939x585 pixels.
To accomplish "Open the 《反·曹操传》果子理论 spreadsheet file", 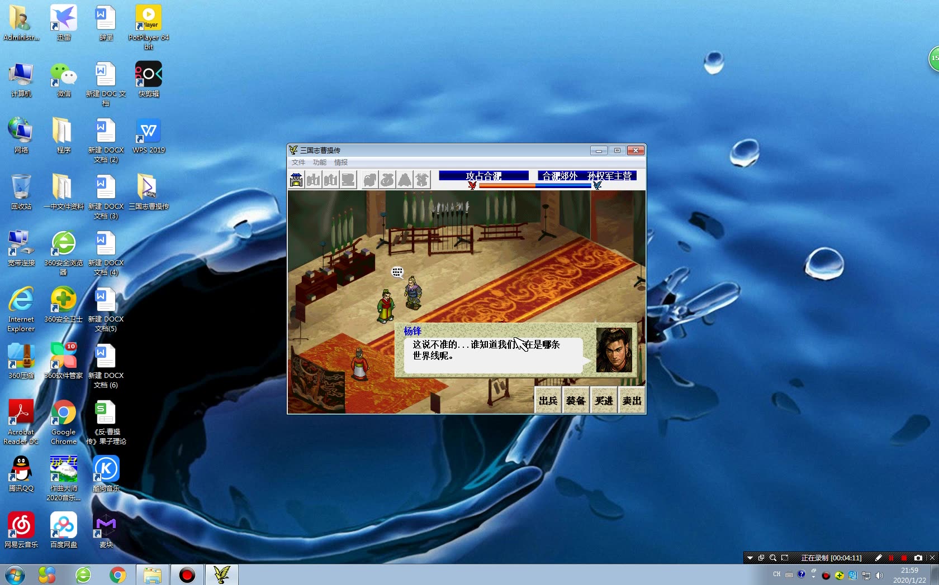I will [106, 422].
